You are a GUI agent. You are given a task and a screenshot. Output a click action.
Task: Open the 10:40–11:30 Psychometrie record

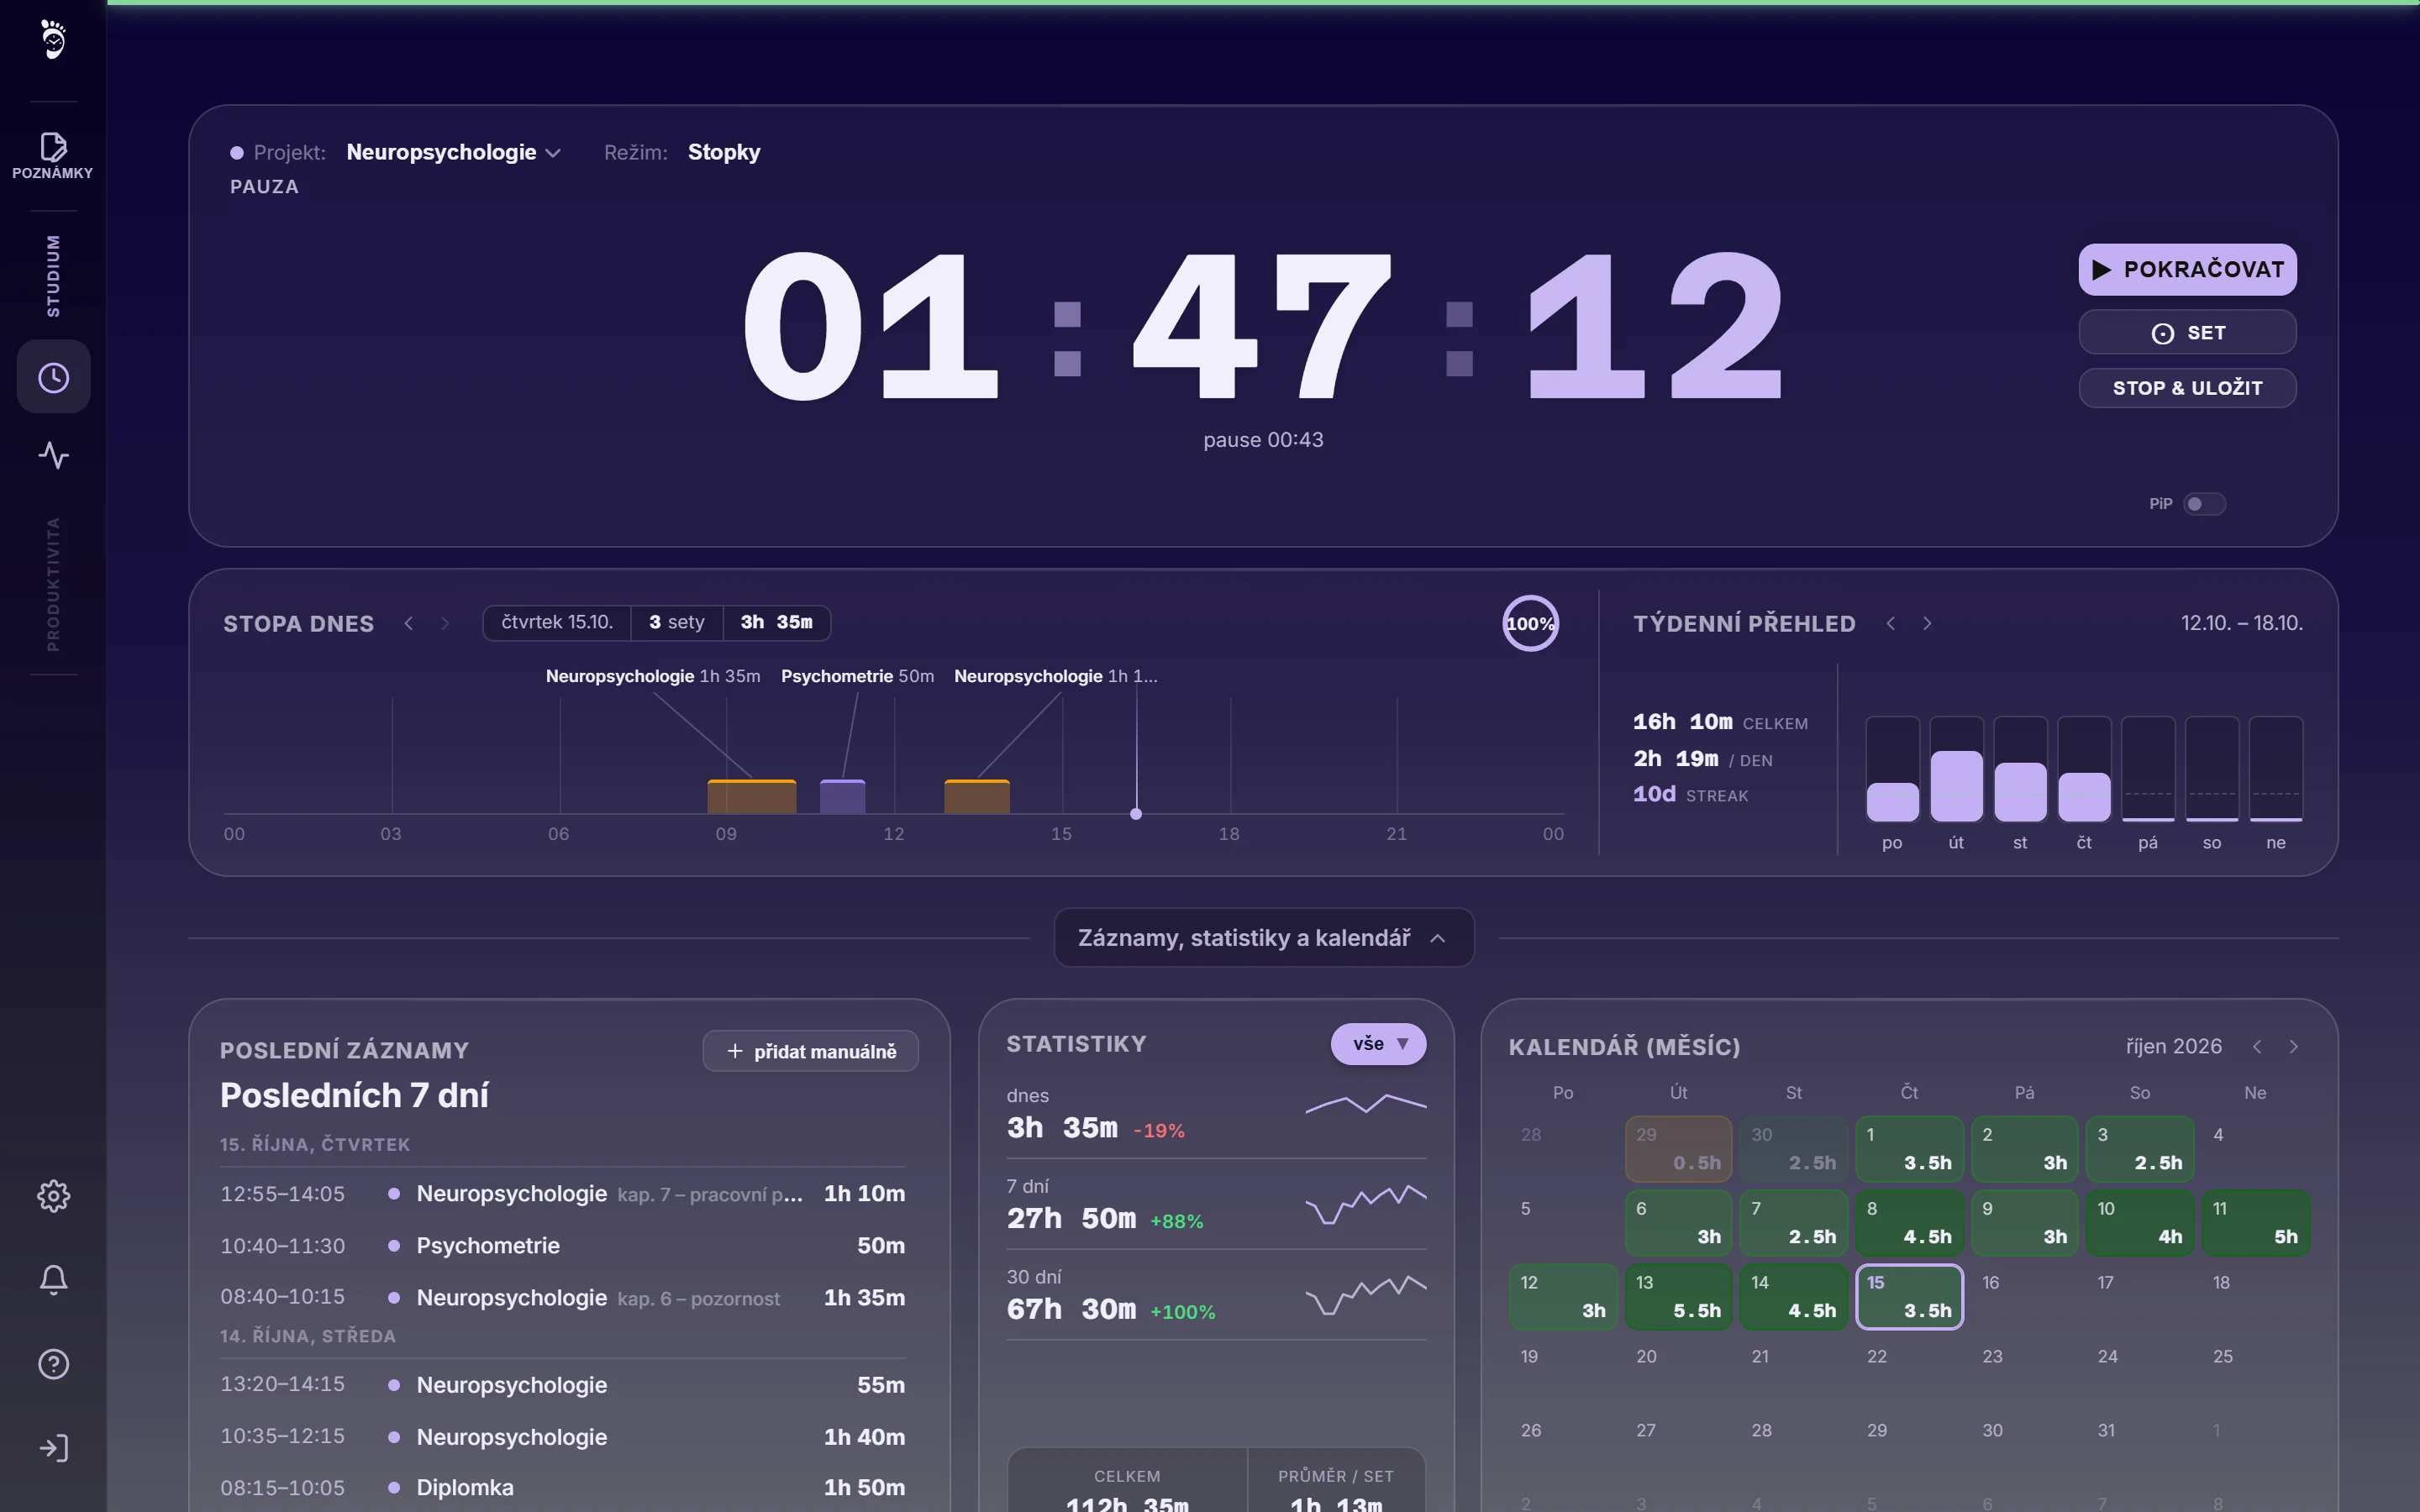pyautogui.click(x=562, y=1245)
